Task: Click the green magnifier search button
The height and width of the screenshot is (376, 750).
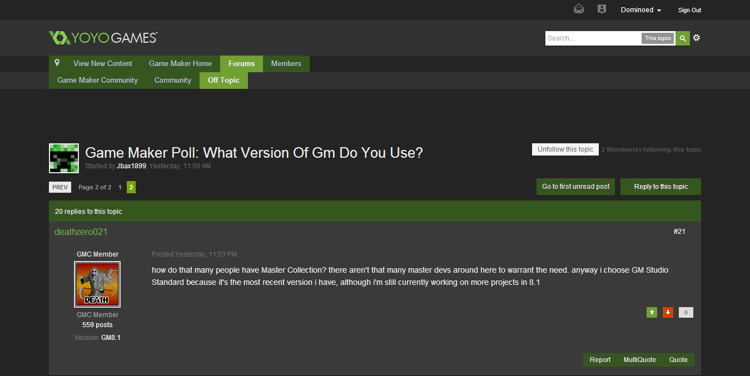Action: coord(683,38)
